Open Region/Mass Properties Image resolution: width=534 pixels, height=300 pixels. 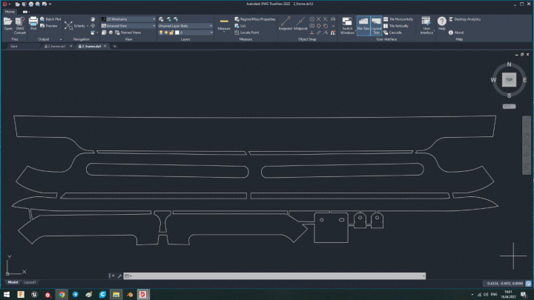[x=254, y=19]
